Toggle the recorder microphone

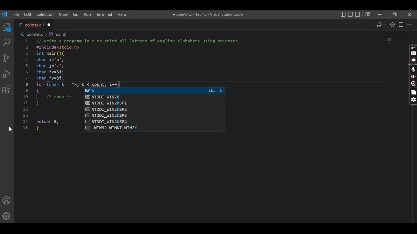point(413,70)
